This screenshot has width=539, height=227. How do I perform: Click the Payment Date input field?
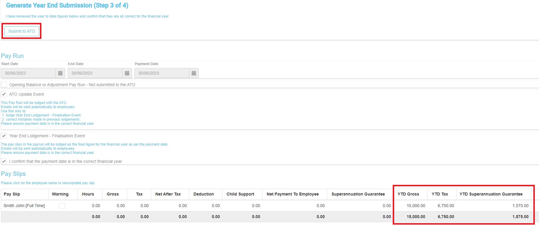coord(162,73)
